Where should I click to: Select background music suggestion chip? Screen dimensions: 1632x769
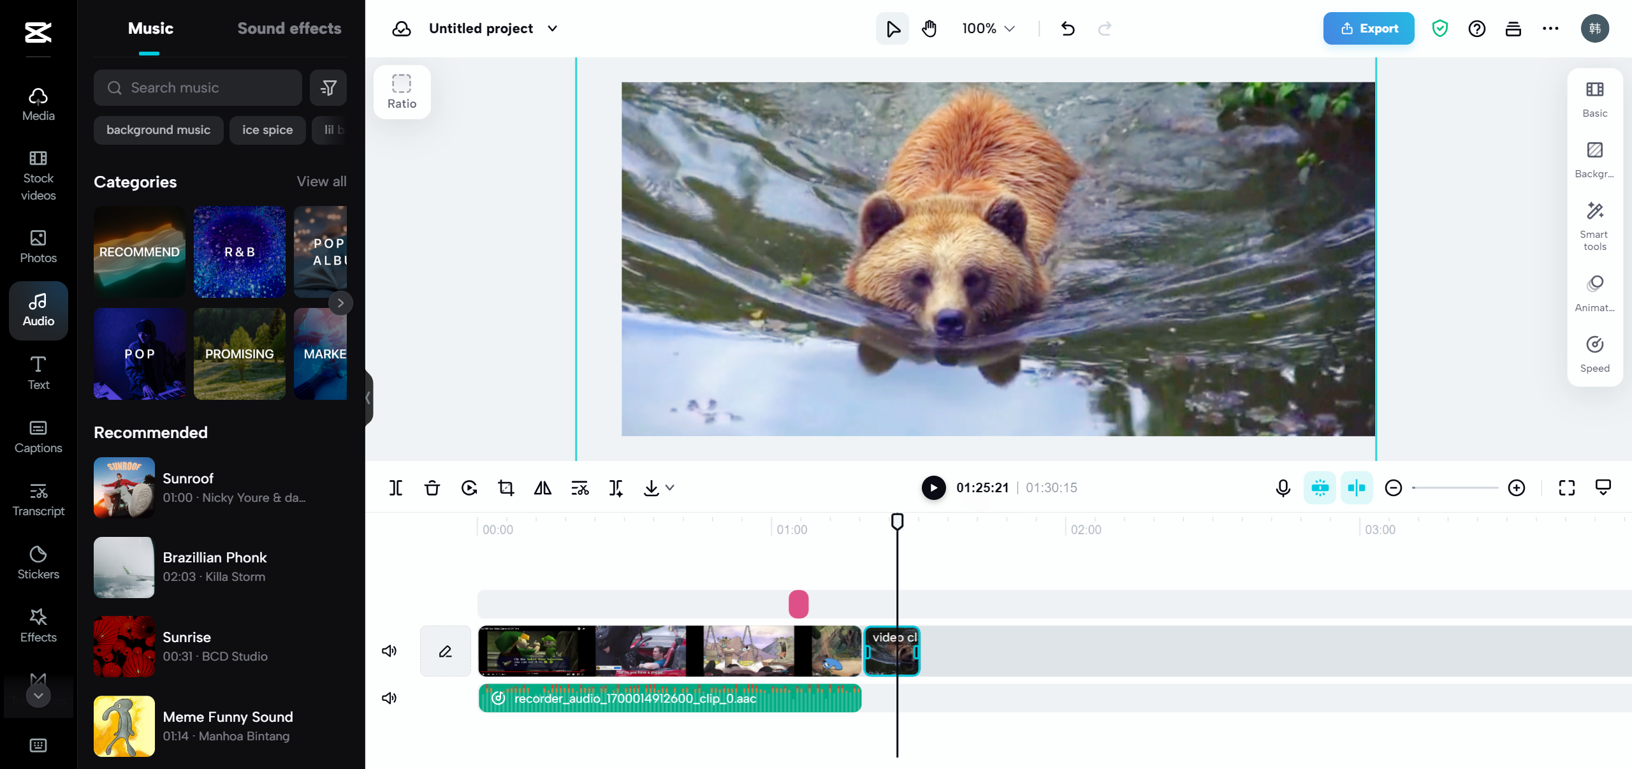[158, 130]
